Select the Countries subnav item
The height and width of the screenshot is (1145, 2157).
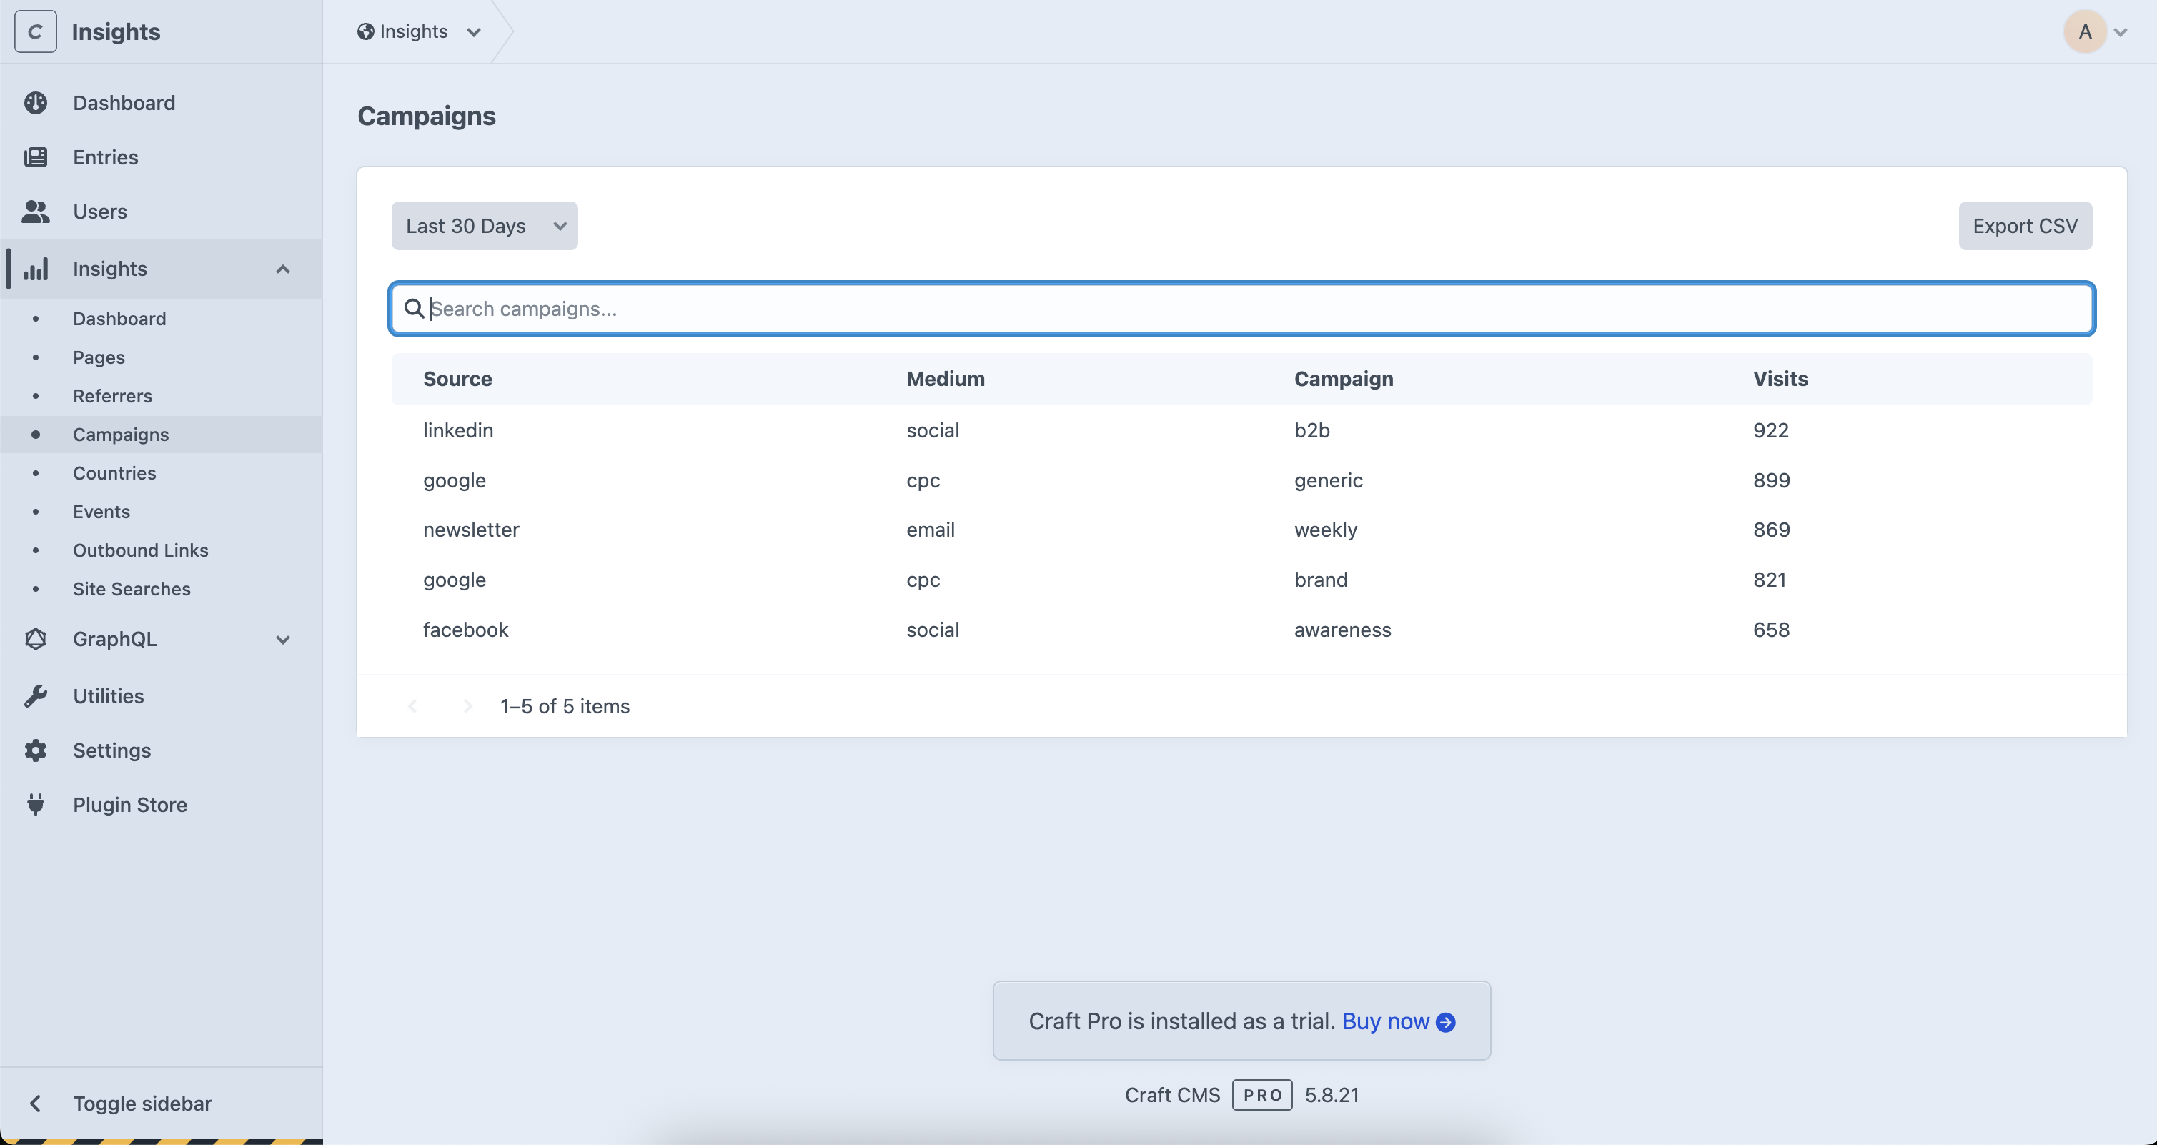click(x=114, y=473)
